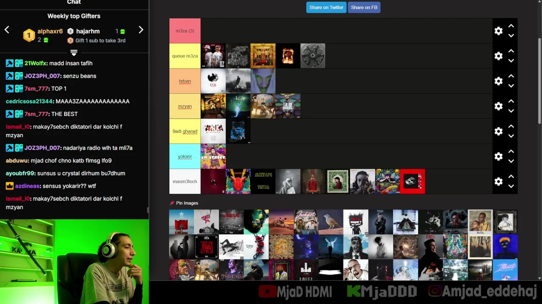Move 9adi gharad tier down
Image resolution: width=542 pixels, height=304 pixels.
[x=511, y=136]
